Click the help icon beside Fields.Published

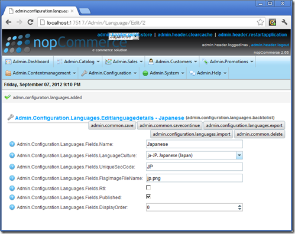[12, 197]
